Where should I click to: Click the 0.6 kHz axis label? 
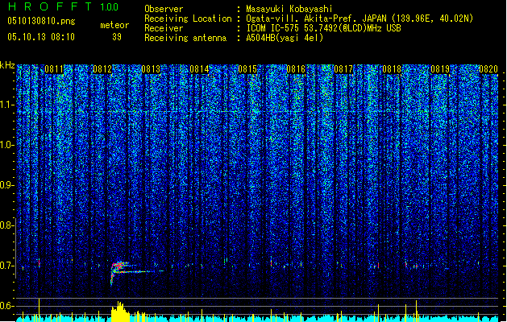click(6, 306)
